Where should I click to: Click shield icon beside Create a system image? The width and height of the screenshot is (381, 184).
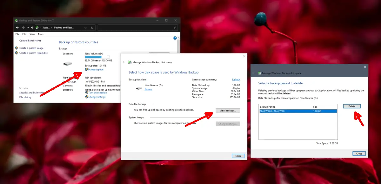pyautogui.click(x=17, y=48)
